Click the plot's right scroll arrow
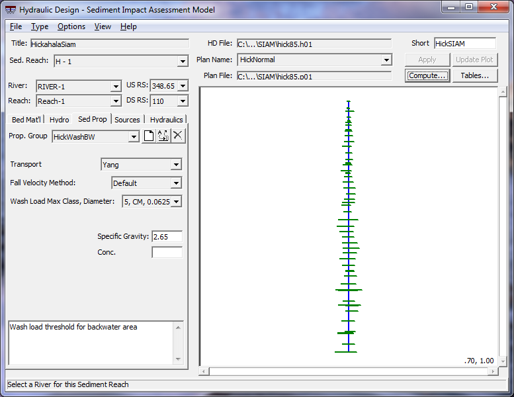The height and width of the screenshot is (397, 514). pyautogui.click(x=493, y=371)
